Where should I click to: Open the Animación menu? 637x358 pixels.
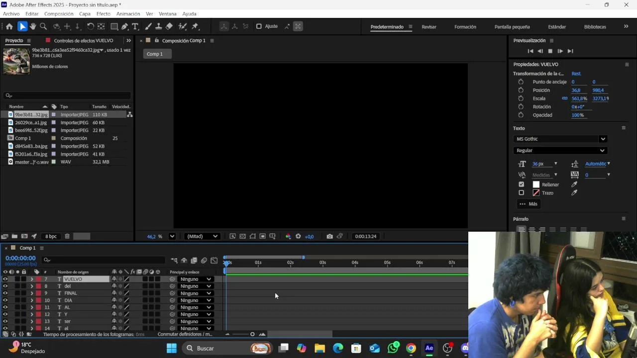coord(128,14)
